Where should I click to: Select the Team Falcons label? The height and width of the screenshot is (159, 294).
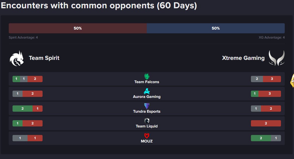147,82
